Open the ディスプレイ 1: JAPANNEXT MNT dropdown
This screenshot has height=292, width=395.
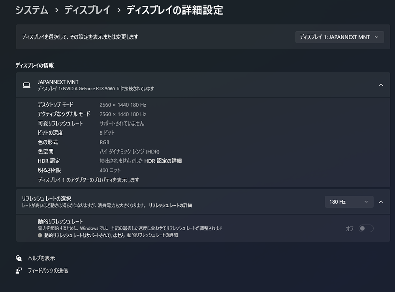[339, 37]
